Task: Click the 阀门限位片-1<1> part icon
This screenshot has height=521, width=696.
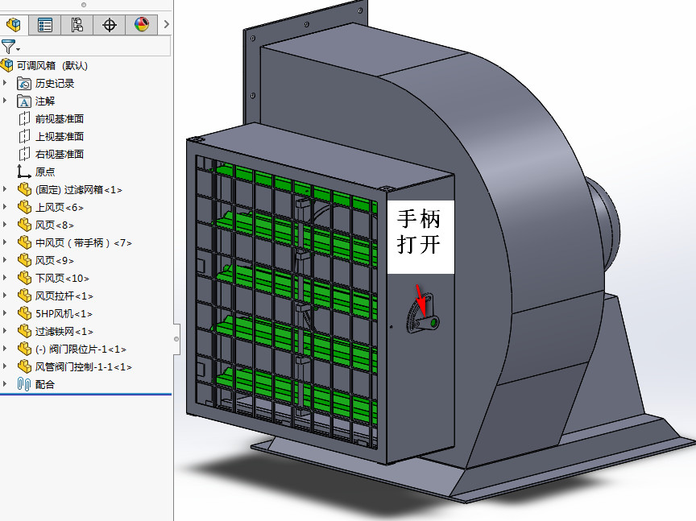Action: pos(24,349)
